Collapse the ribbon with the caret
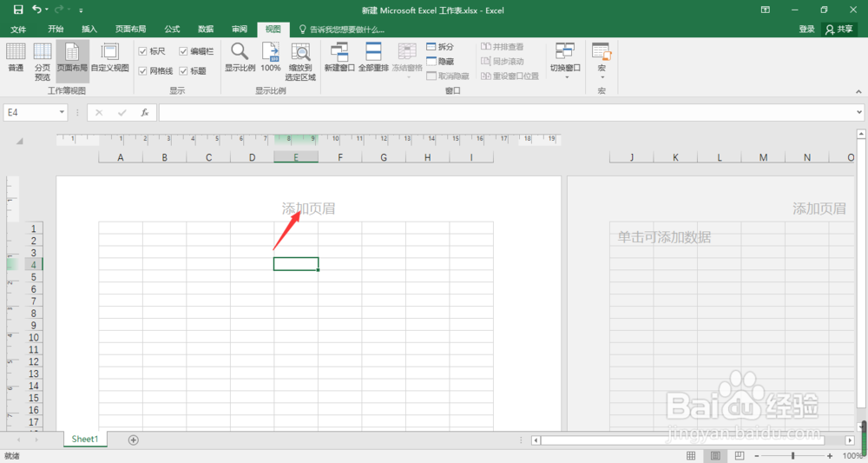 (x=858, y=91)
